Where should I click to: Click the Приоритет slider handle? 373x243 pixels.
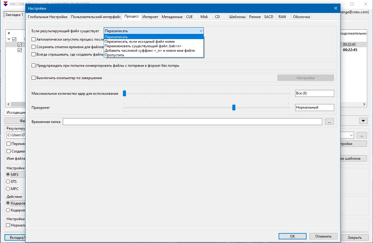tap(234, 107)
